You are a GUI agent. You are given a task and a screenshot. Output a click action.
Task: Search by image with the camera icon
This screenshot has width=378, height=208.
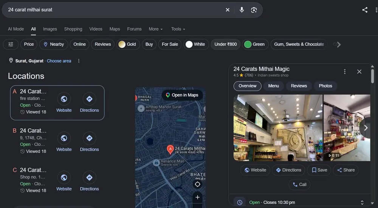254,10
